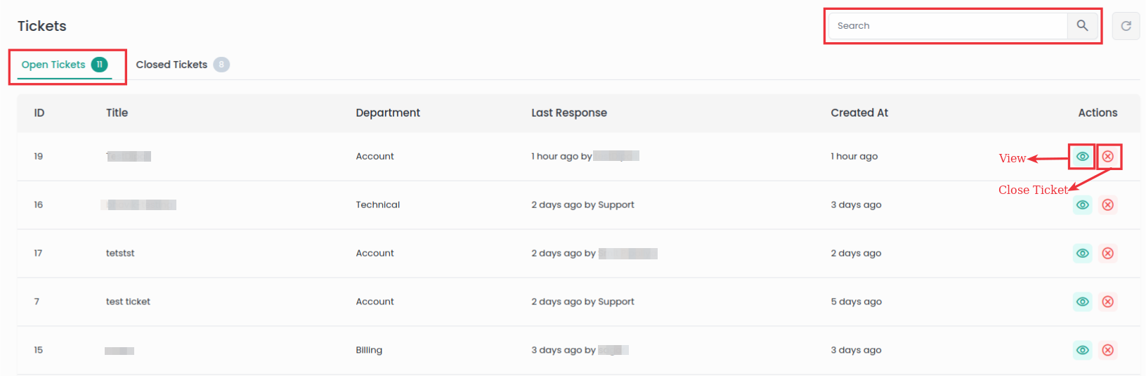View ticket 16 details
The image size is (1146, 376).
1082,205
